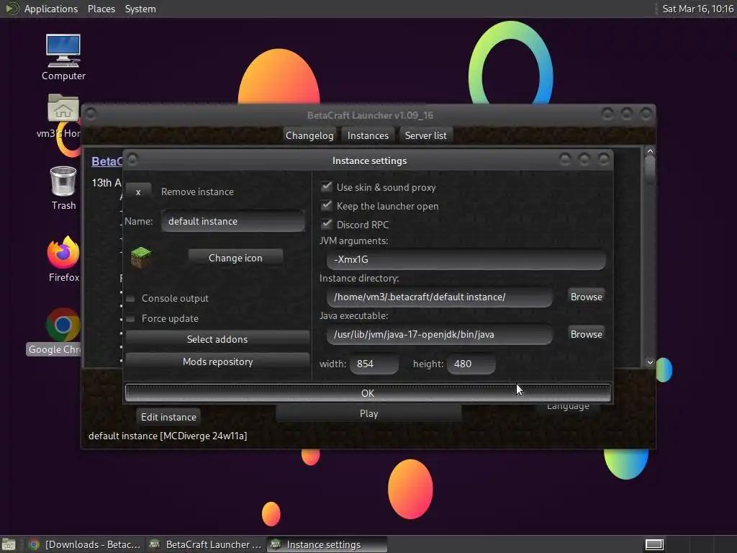Click the Language button in launcher
737x553 pixels.
tap(568, 406)
